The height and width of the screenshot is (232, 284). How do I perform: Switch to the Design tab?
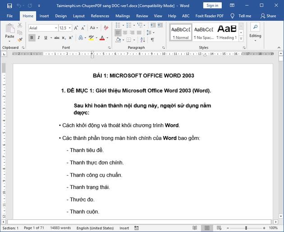tap(61, 16)
